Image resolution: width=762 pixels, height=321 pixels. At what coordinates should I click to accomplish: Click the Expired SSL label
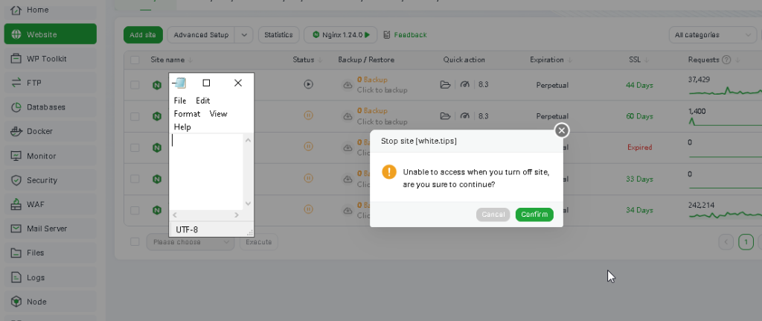(639, 147)
